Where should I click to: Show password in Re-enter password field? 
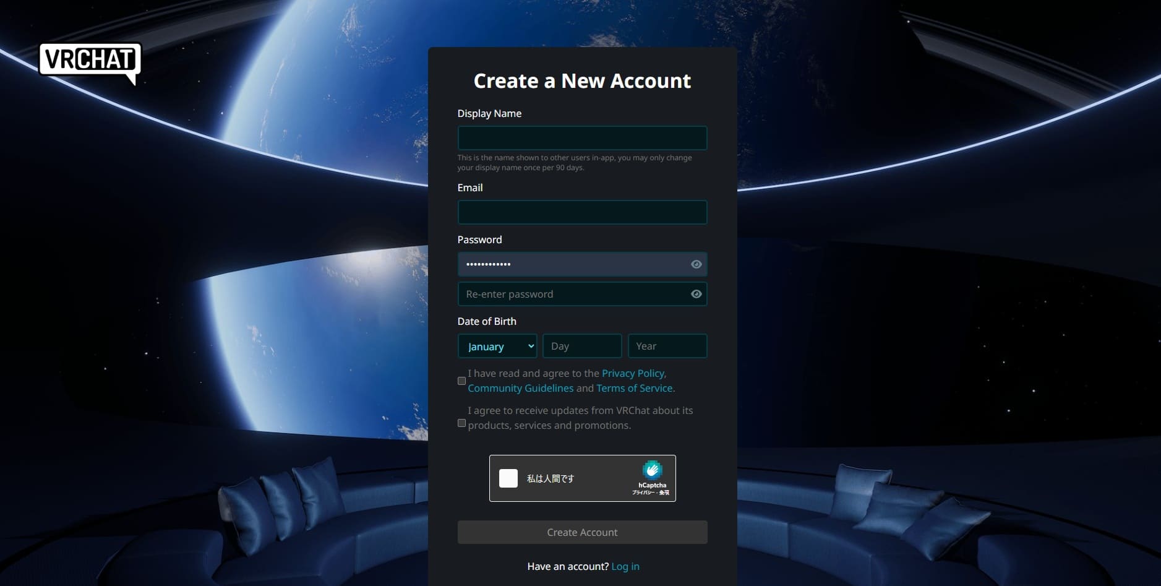(696, 294)
